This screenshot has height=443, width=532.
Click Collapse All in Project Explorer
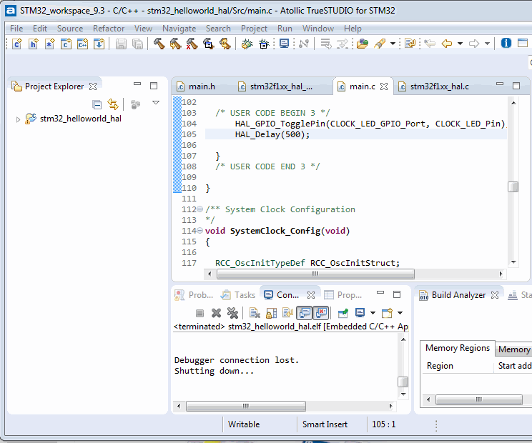[x=97, y=105]
